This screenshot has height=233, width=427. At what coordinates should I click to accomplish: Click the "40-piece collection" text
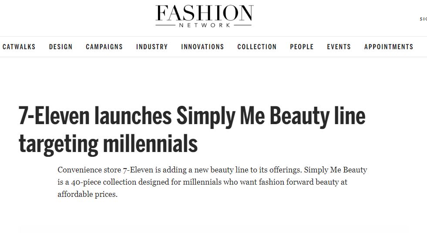[x=97, y=182]
